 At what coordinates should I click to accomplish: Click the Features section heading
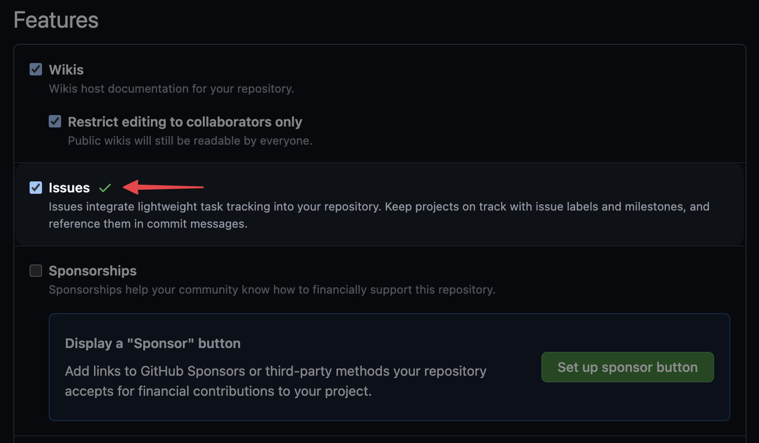coord(56,20)
